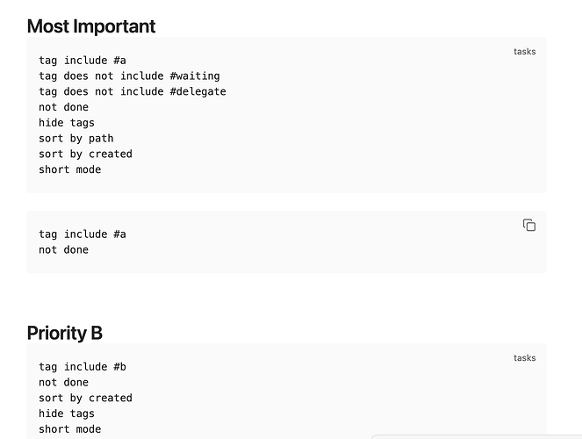Click the 'tag does not include #waiting' line
This screenshot has height=439, width=582.
[x=129, y=76]
